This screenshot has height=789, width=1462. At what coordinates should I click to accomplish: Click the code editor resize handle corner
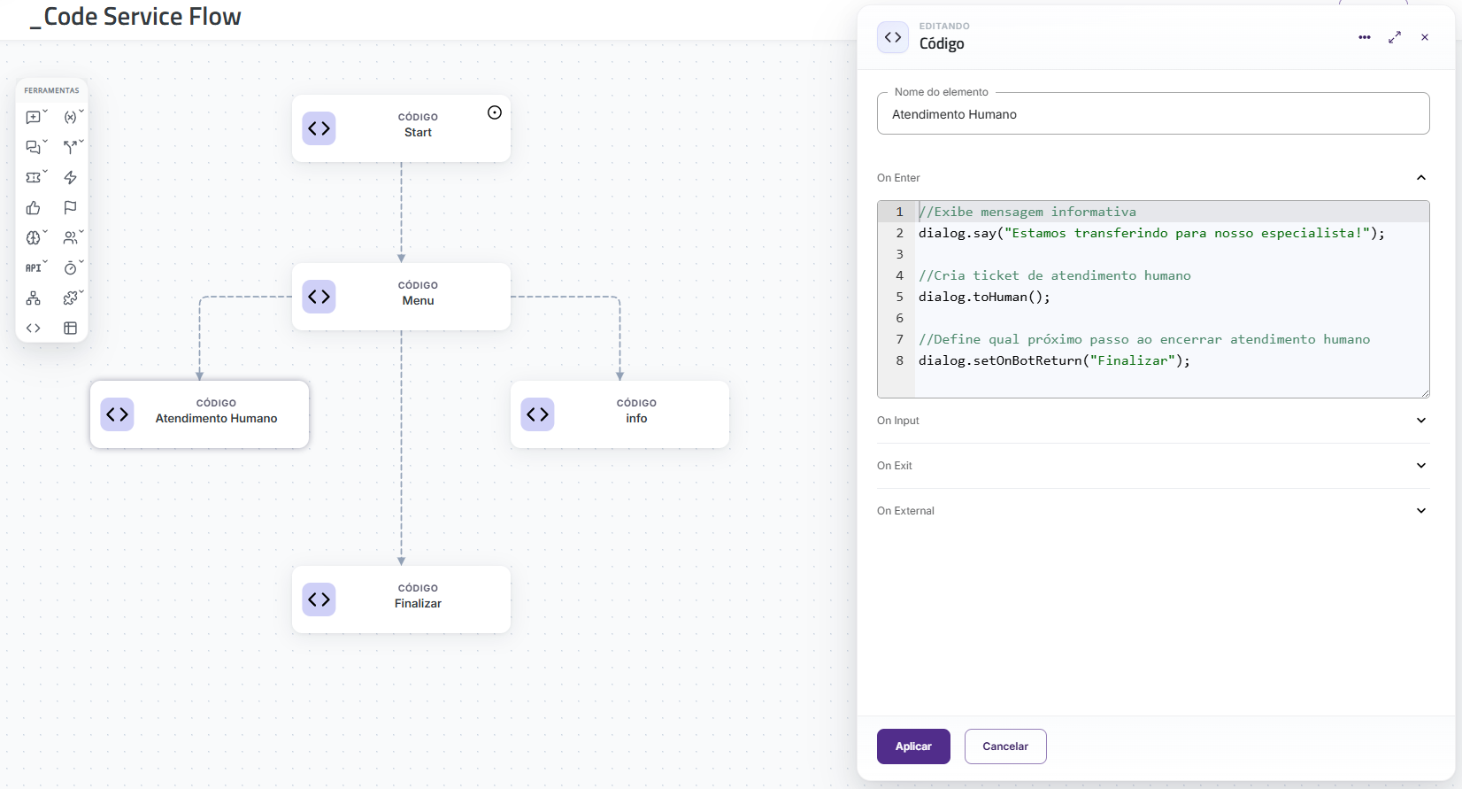(x=1425, y=393)
